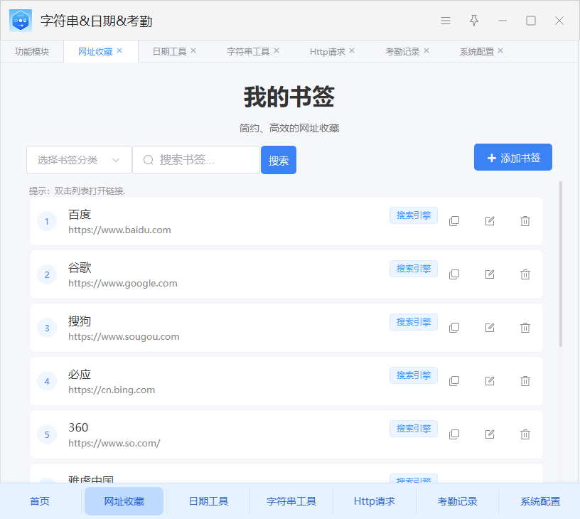Click the 必应 bookmark title
Image resolution: width=580 pixels, height=519 pixels.
[x=80, y=375]
